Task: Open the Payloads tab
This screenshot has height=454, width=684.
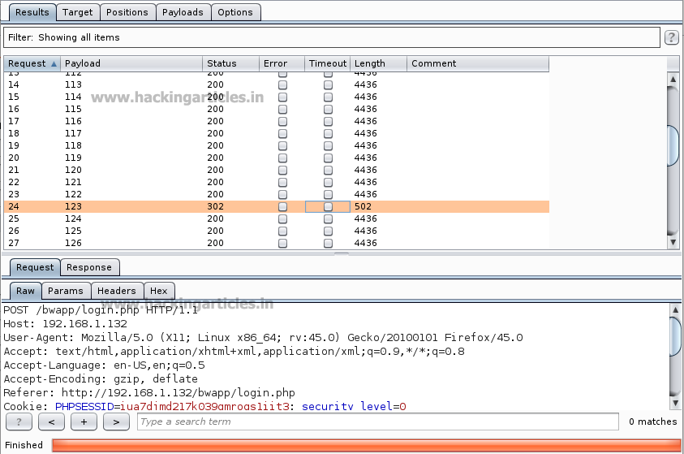Action: click(183, 12)
